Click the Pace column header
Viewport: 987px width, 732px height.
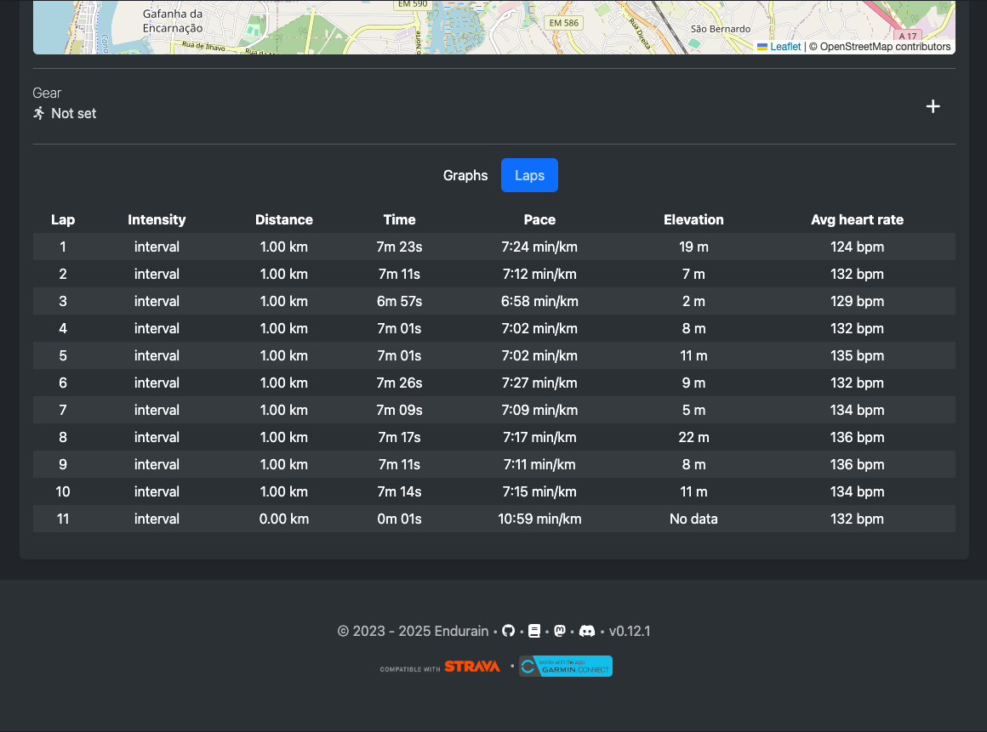[539, 219]
